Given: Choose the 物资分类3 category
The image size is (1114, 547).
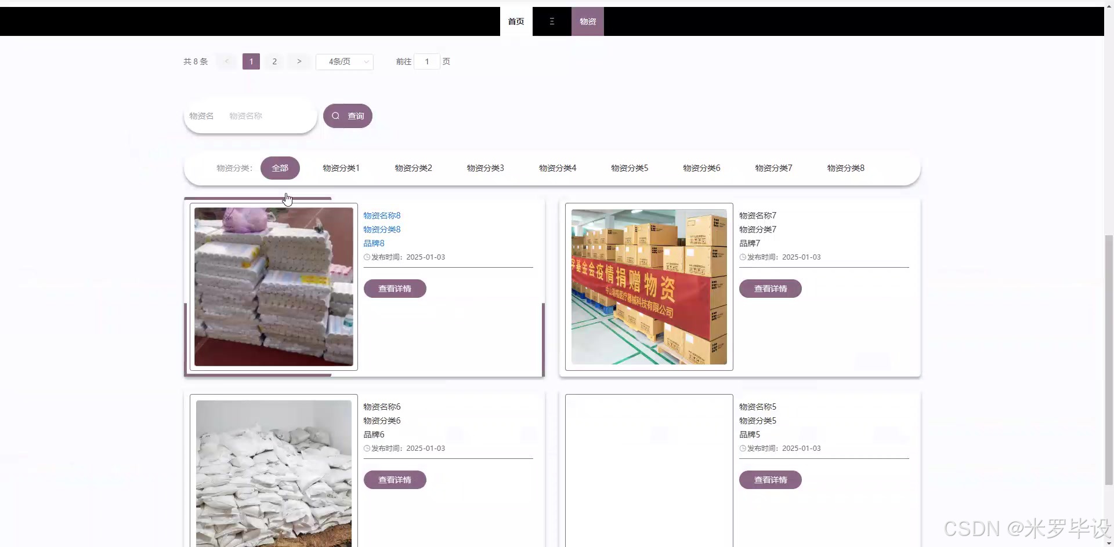Looking at the screenshot, I should click(x=486, y=168).
